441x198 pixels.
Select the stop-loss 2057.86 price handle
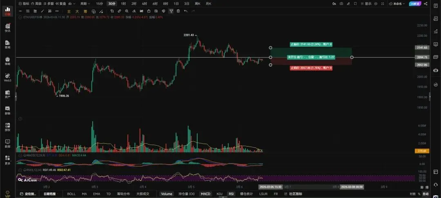tap(271, 65)
